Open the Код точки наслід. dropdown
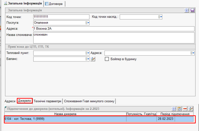 [x=160, y=17]
